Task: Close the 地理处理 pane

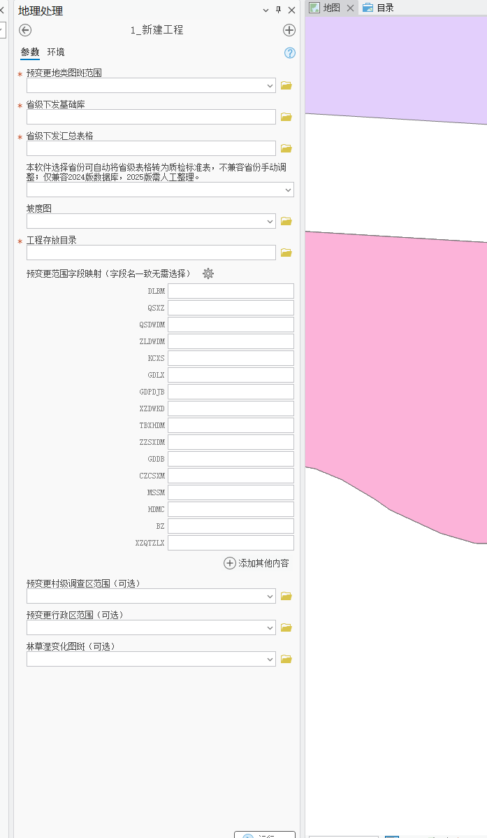Action: point(291,10)
